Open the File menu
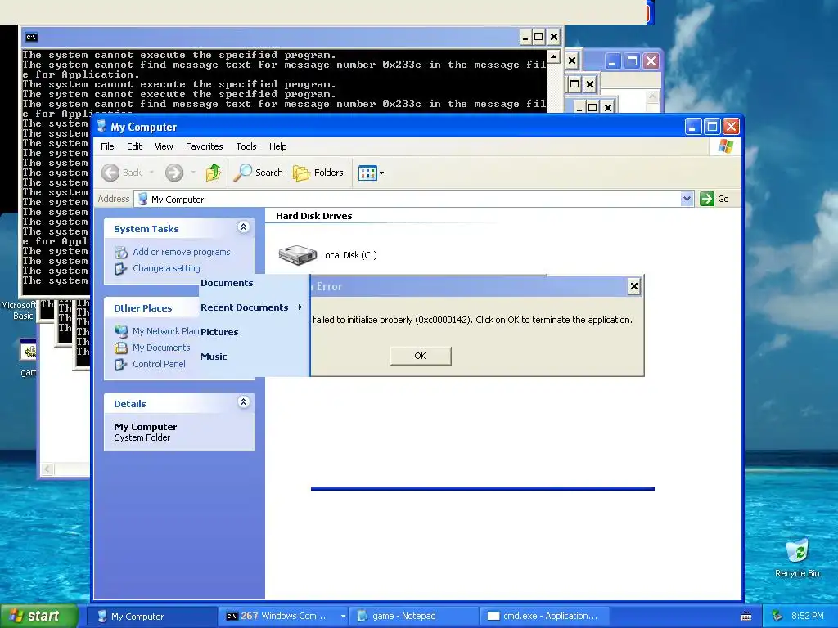The image size is (838, 628). (x=107, y=146)
